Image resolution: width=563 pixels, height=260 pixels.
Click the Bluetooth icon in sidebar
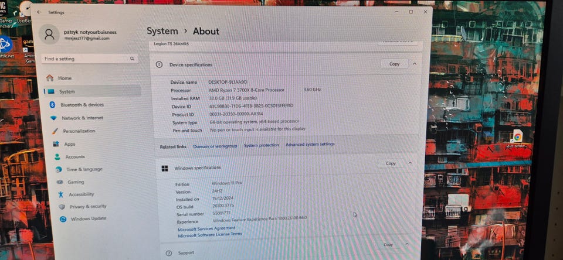(x=52, y=104)
